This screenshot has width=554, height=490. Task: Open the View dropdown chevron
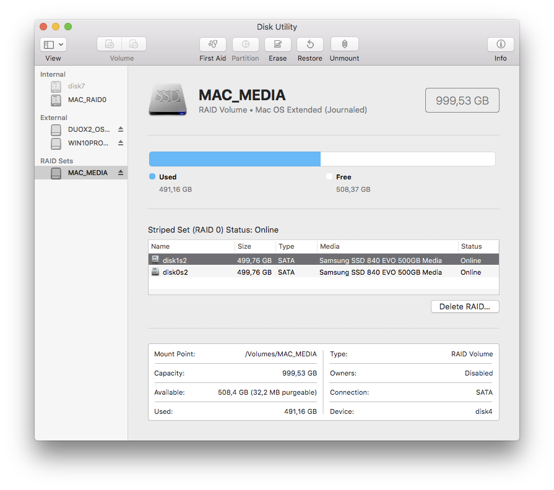[61, 45]
